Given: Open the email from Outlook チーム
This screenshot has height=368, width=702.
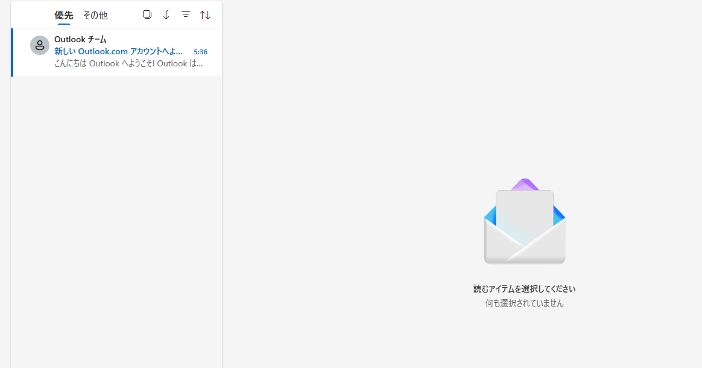Looking at the screenshot, I should click(x=116, y=52).
